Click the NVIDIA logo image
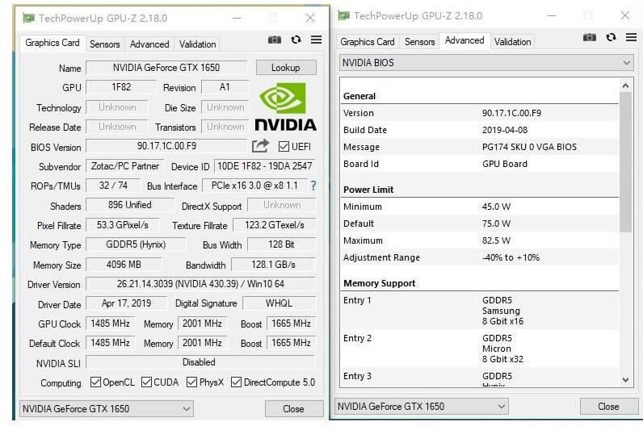 285,106
